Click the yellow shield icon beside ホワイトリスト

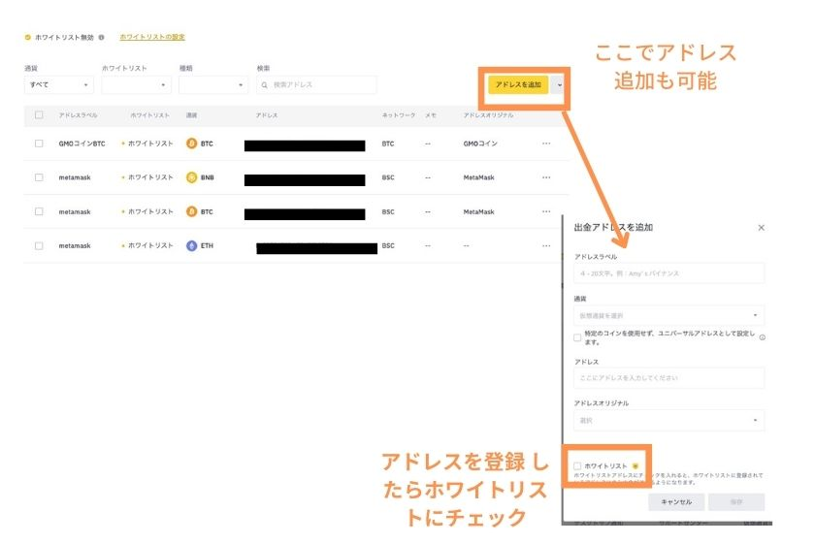[x=636, y=466]
